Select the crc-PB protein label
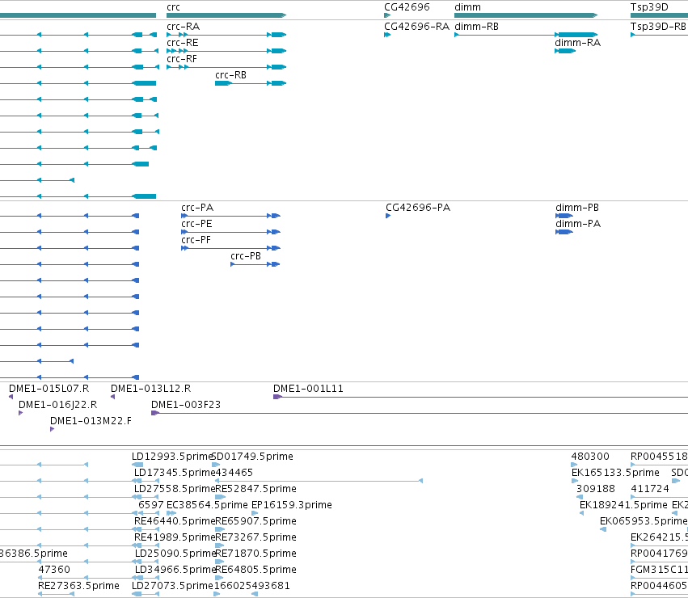Screen dimensions: 688x598 [245, 256]
